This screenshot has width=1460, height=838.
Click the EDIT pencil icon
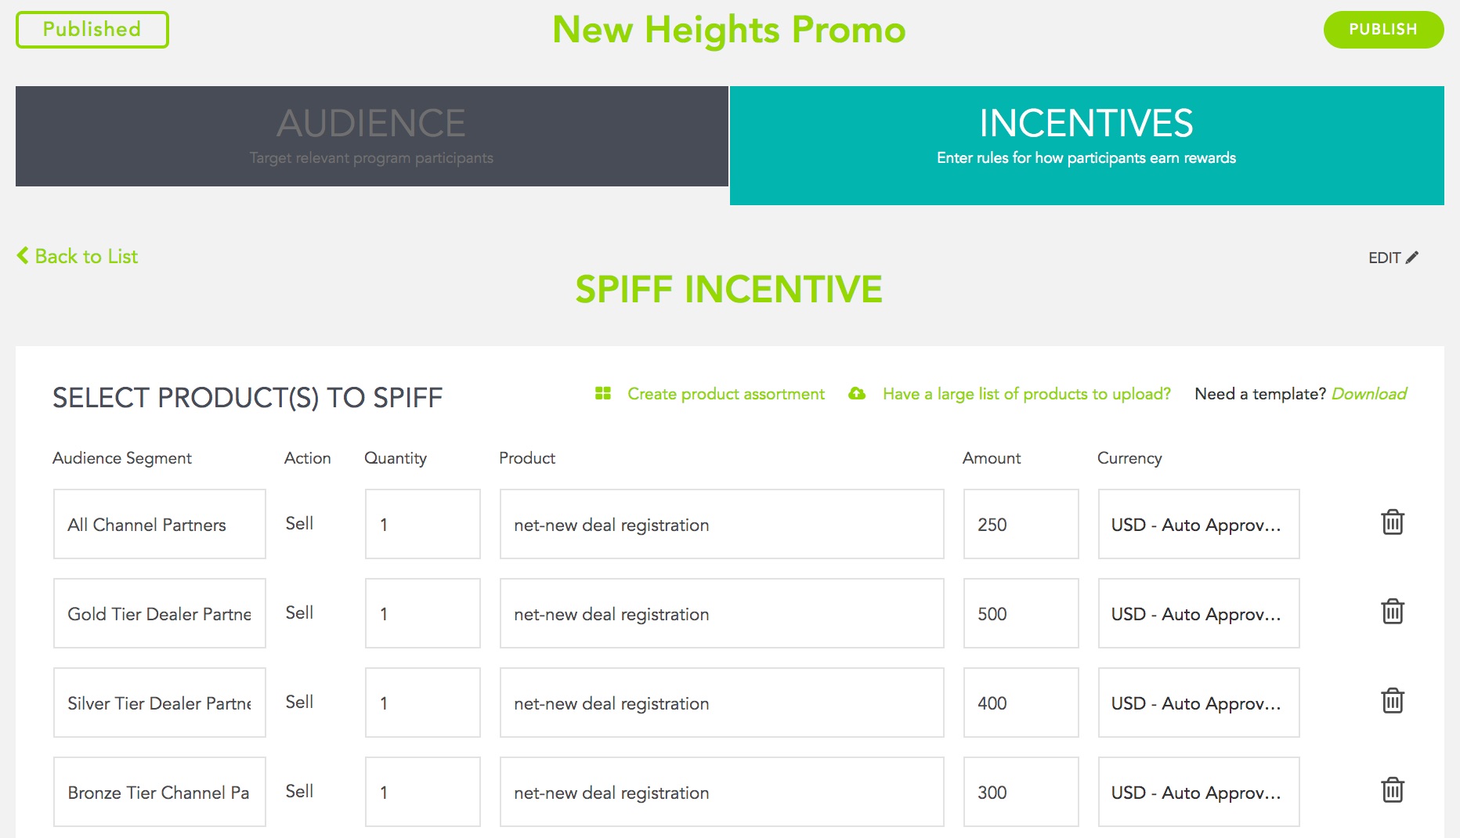[x=1412, y=258]
